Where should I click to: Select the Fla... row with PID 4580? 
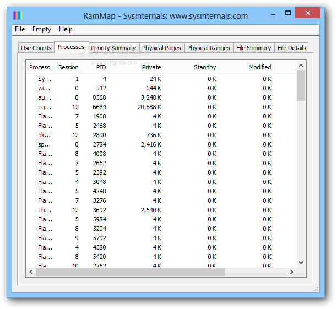point(161,247)
